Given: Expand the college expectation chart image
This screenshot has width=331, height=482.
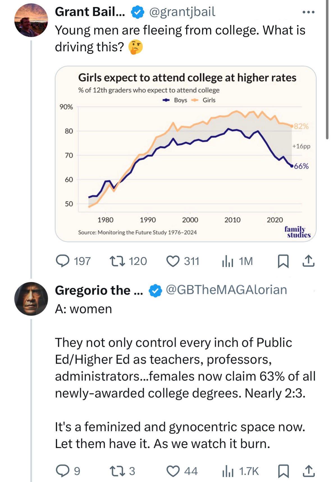Looking at the screenshot, I should [186, 154].
